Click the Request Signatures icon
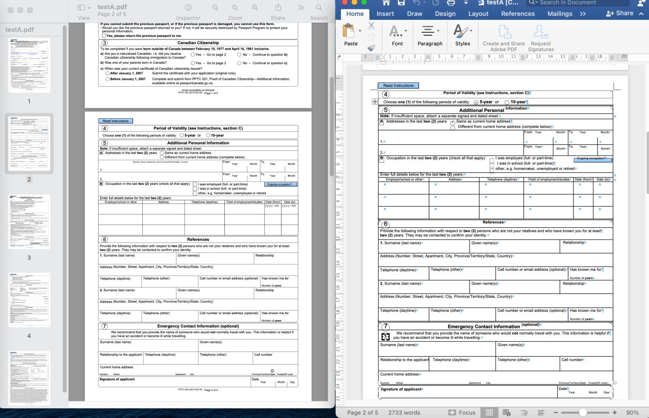The height and width of the screenshot is (418, 649). tap(541, 38)
